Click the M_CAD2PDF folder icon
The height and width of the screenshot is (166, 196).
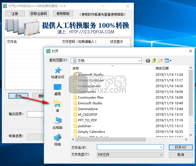[75, 114]
